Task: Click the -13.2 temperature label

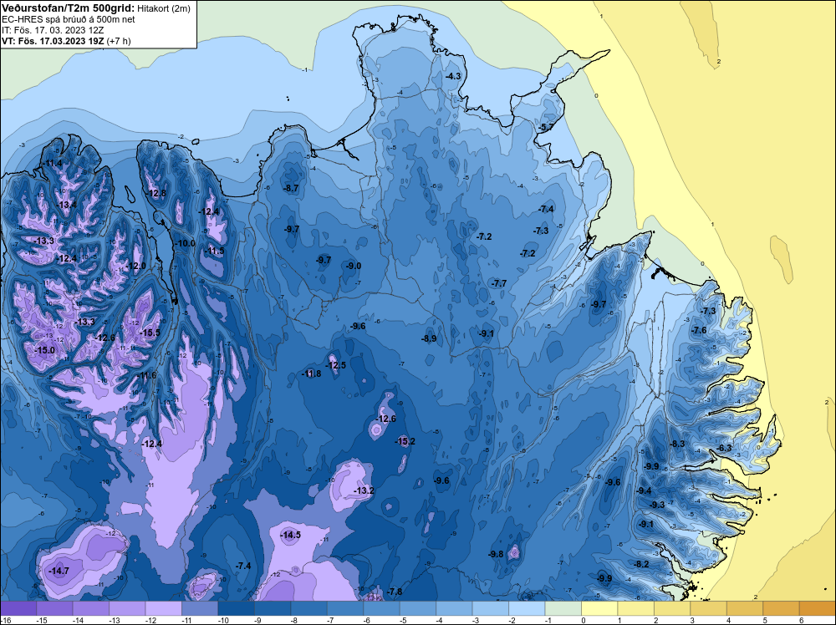Action: pos(364,490)
